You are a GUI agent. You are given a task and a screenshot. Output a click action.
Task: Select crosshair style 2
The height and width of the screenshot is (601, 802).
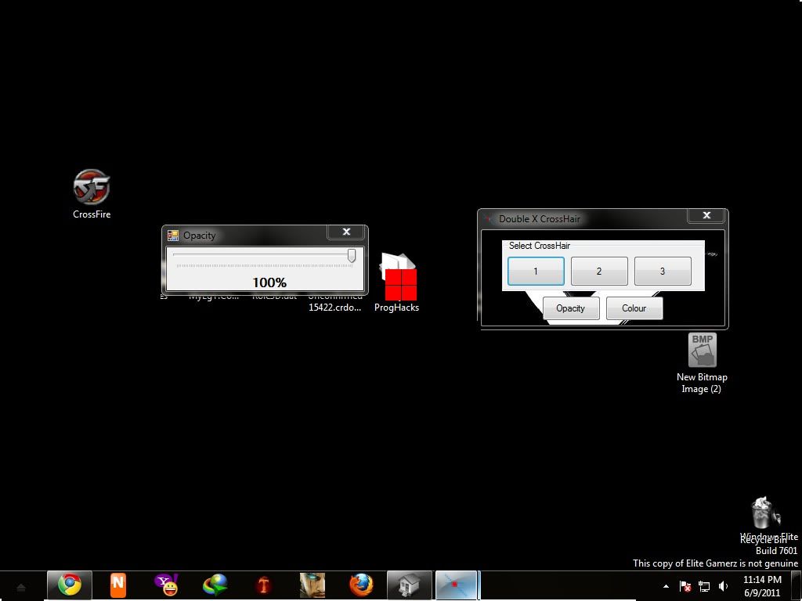click(599, 272)
